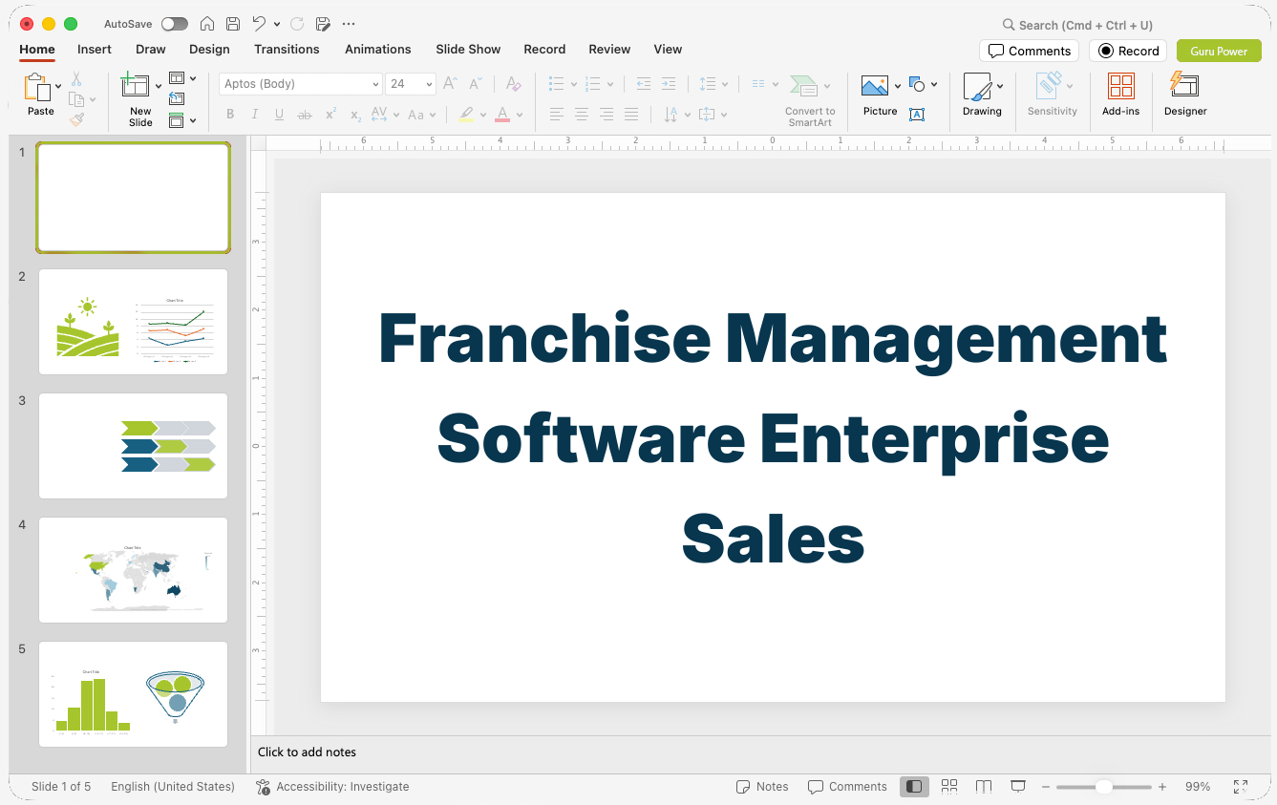The image size is (1277, 805).
Task: Click the Guru Power button
Action: (1219, 51)
